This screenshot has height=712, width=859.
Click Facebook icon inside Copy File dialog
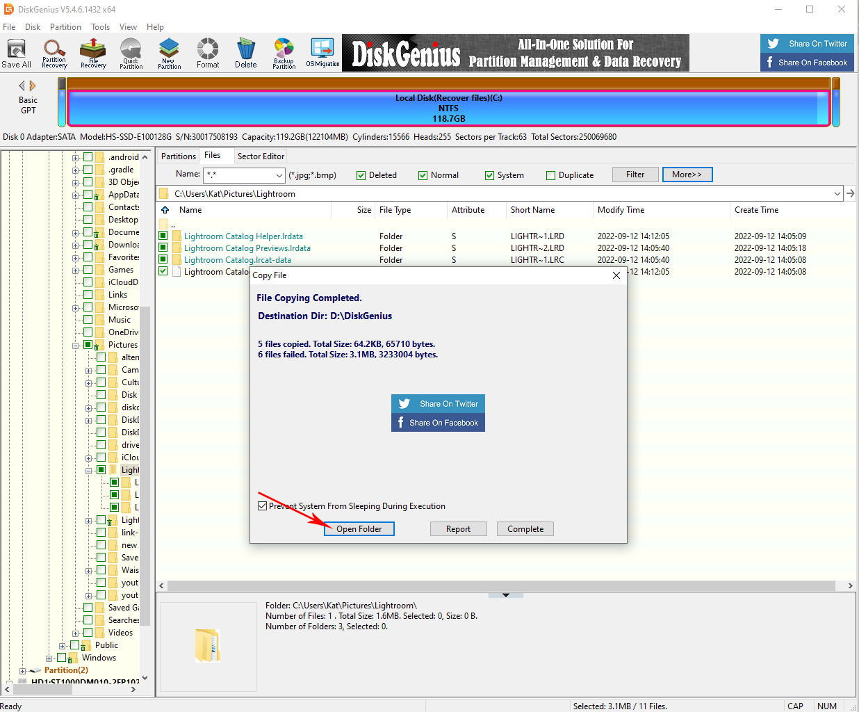(400, 423)
